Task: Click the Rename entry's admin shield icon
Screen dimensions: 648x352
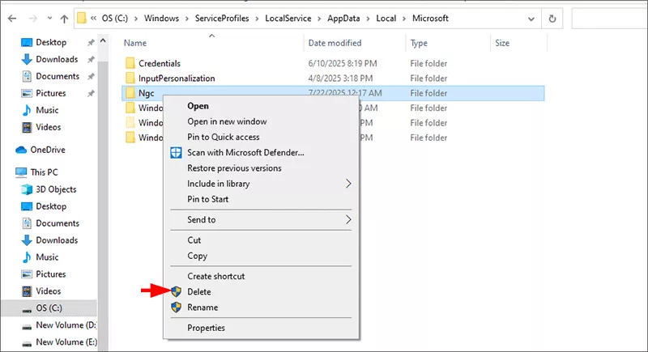Action: (x=176, y=307)
